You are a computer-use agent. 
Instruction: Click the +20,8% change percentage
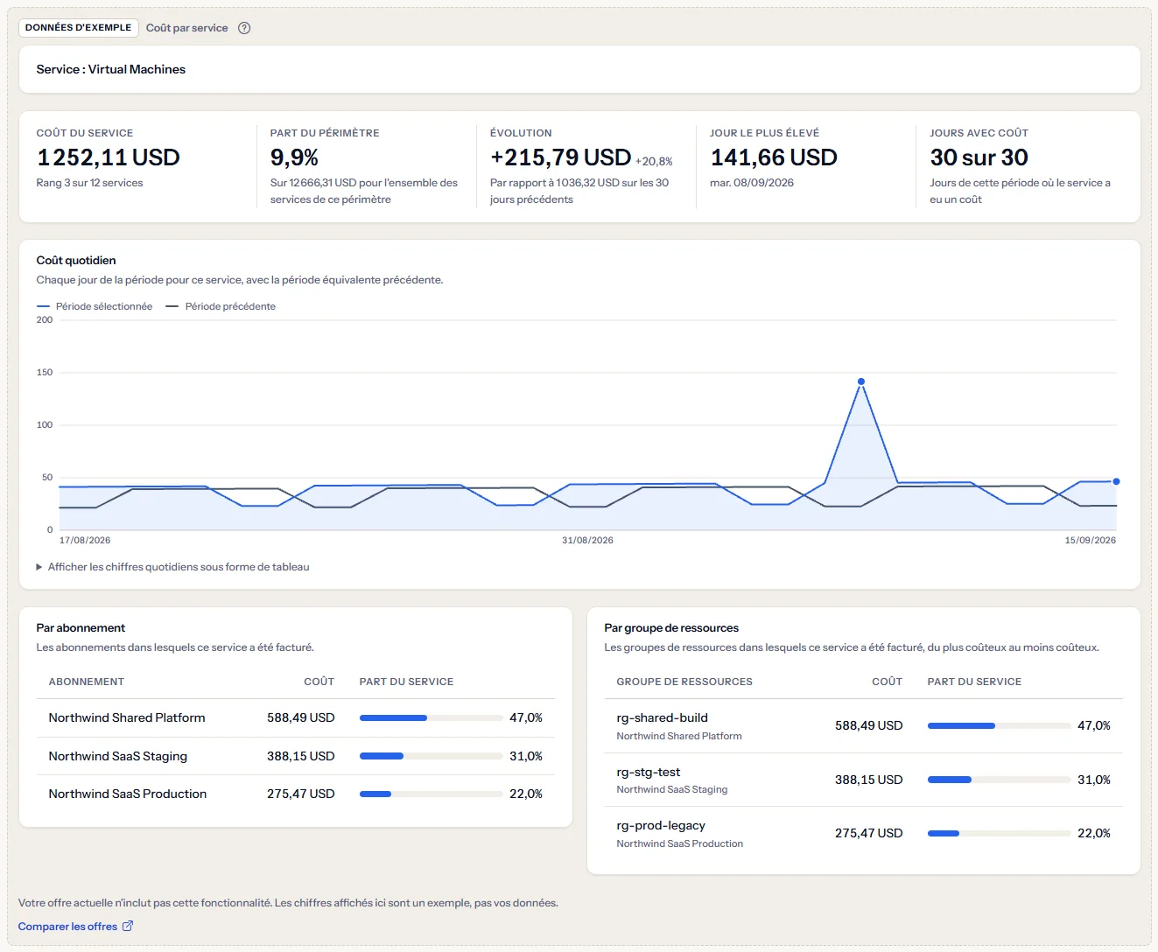(x=654, y=161)
